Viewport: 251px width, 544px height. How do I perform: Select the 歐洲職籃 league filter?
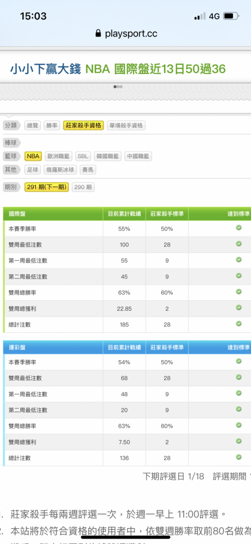point(58,156)
